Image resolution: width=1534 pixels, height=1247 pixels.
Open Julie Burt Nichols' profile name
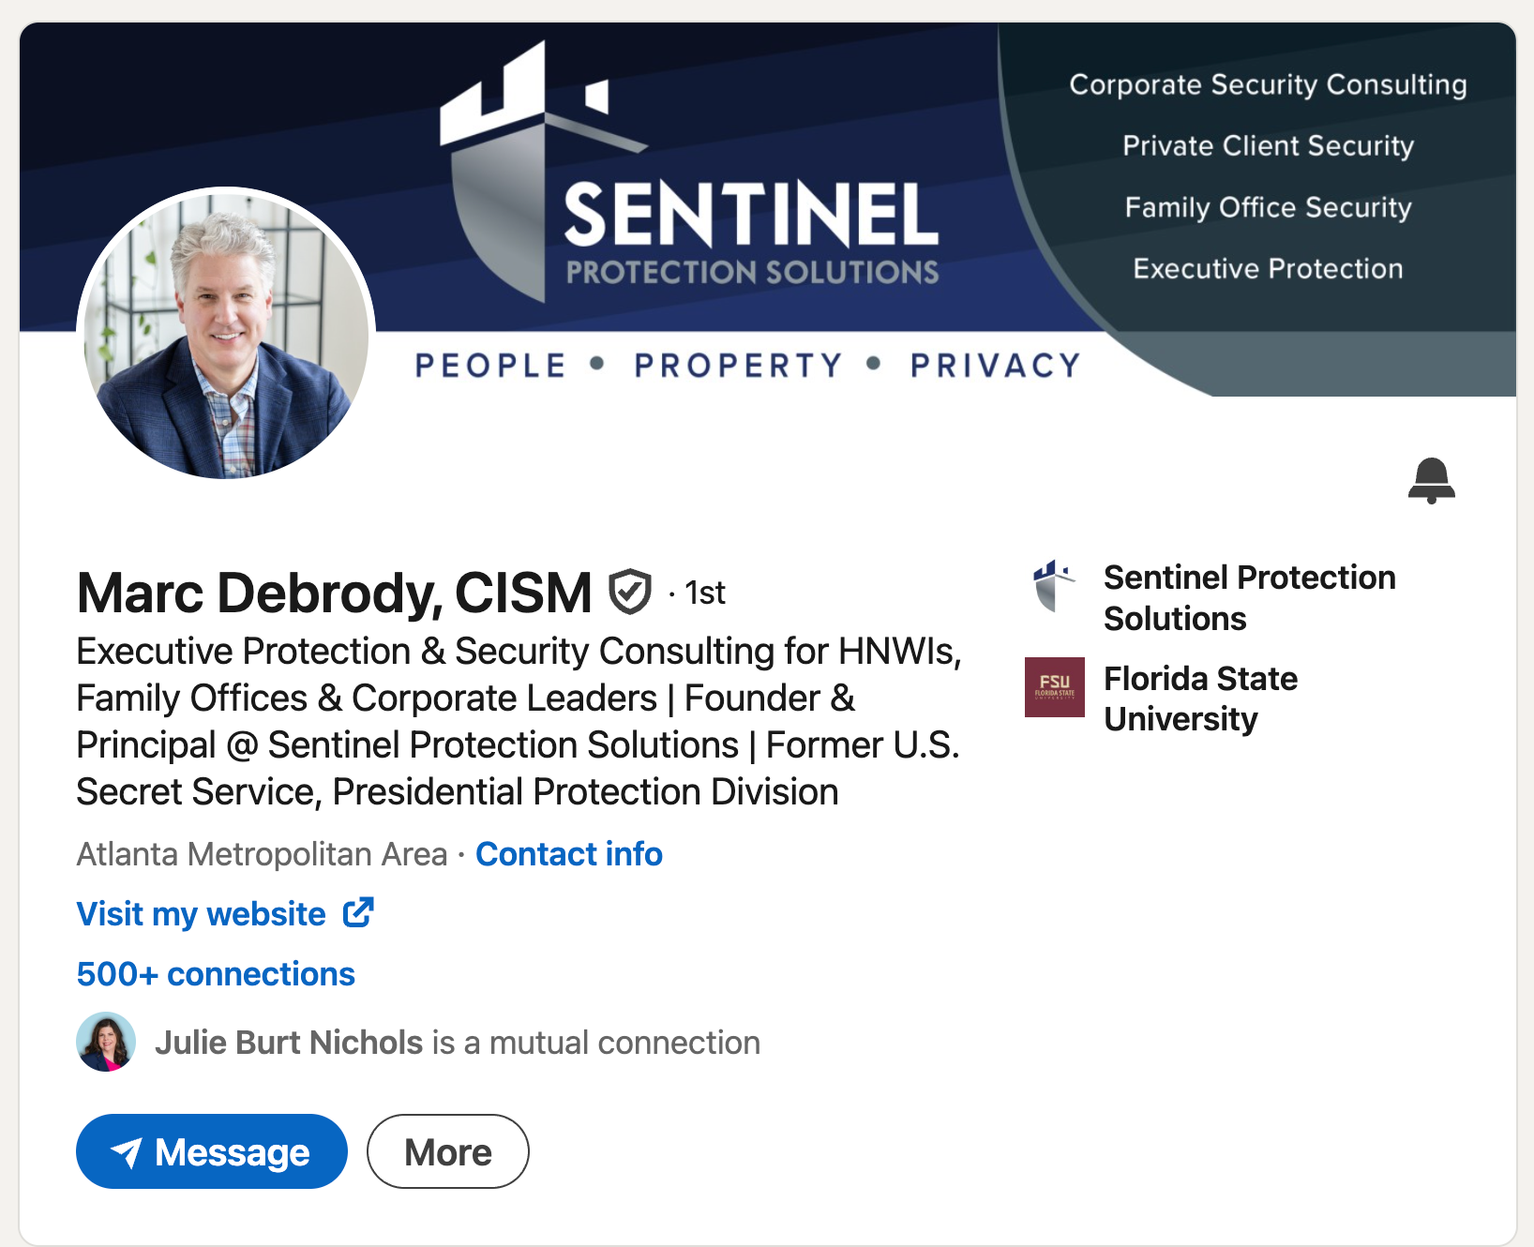289,1043
